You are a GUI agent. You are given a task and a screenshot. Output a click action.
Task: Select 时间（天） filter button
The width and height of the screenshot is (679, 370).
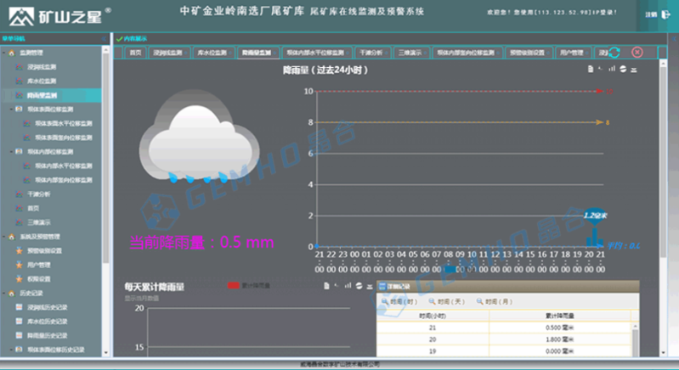tap(447, 301)
